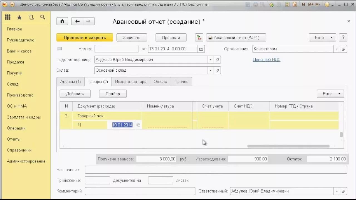This screenshot has width=356, height=200.
Task: Navigate back with the left arrow
Action: point(77,21)
